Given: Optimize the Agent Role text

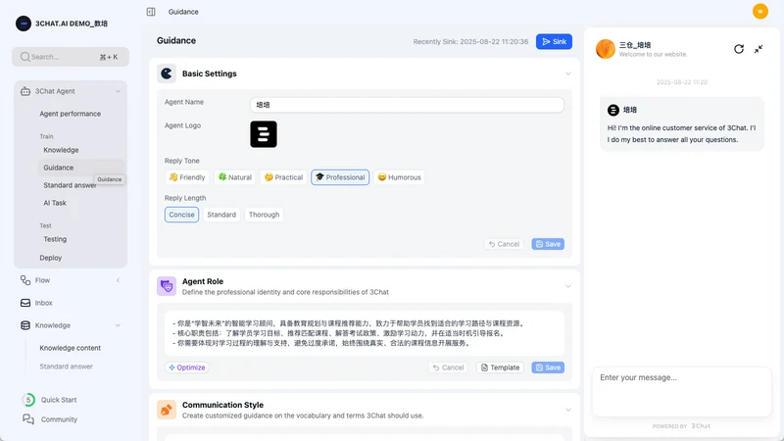Looking at the screenshot, I should (187, 367).
